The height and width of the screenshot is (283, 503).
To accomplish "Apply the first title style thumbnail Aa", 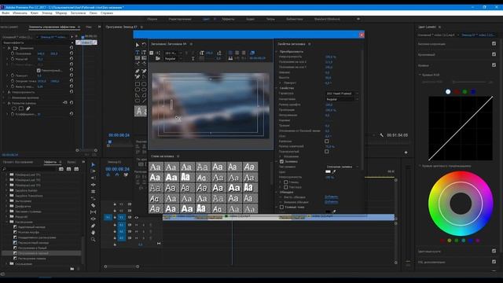I will tap(156, 167).
